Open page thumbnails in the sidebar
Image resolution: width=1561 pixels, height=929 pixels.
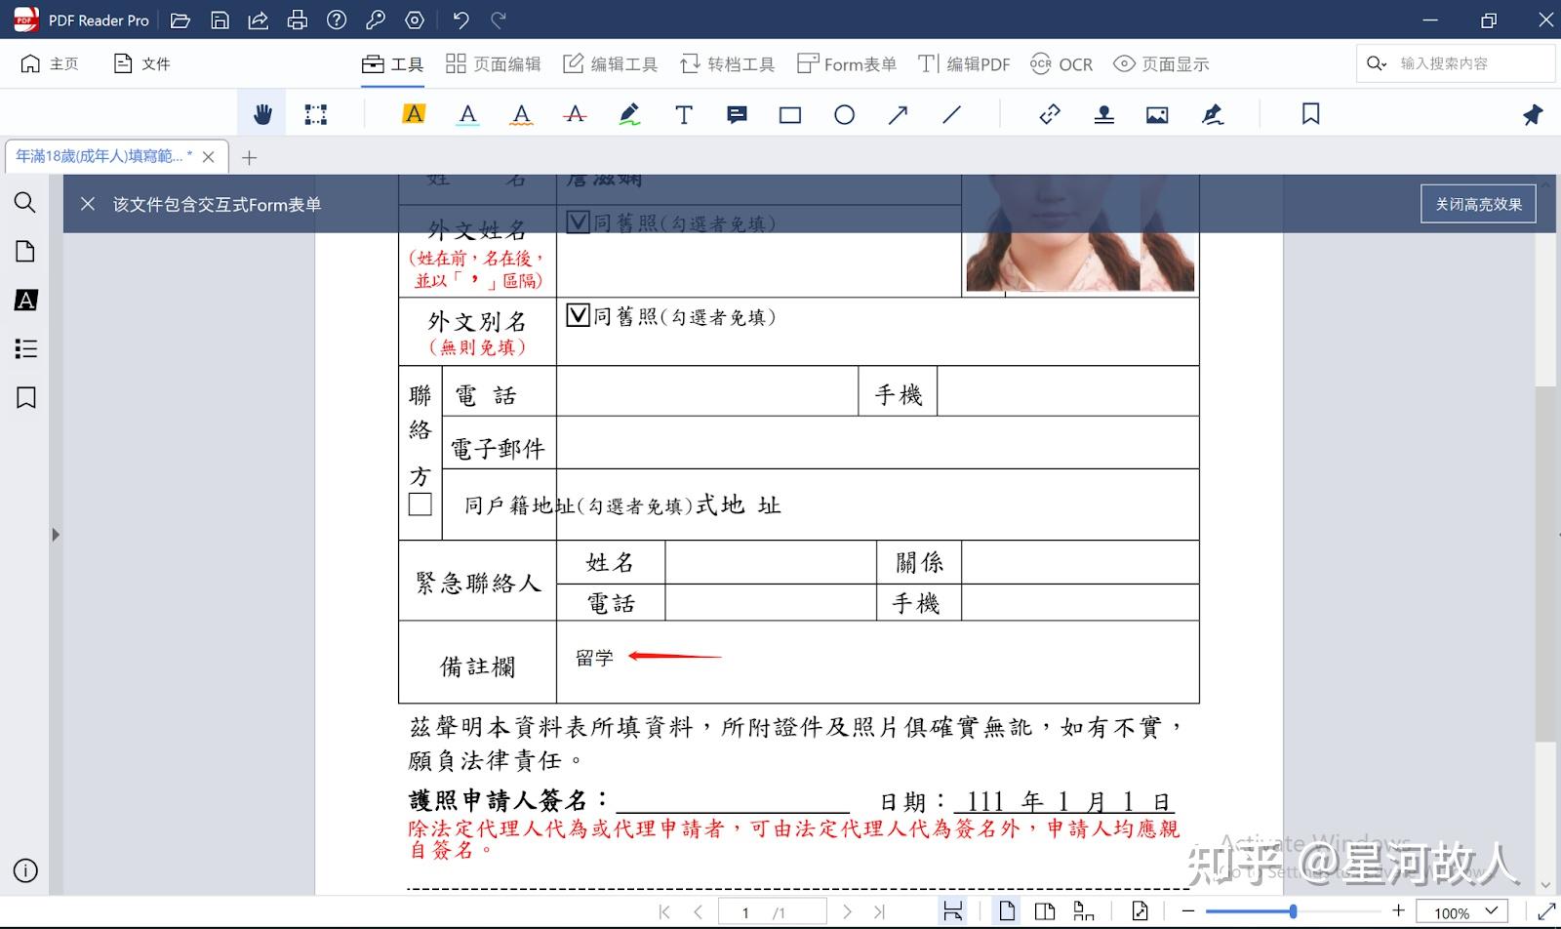click(25, 251)
